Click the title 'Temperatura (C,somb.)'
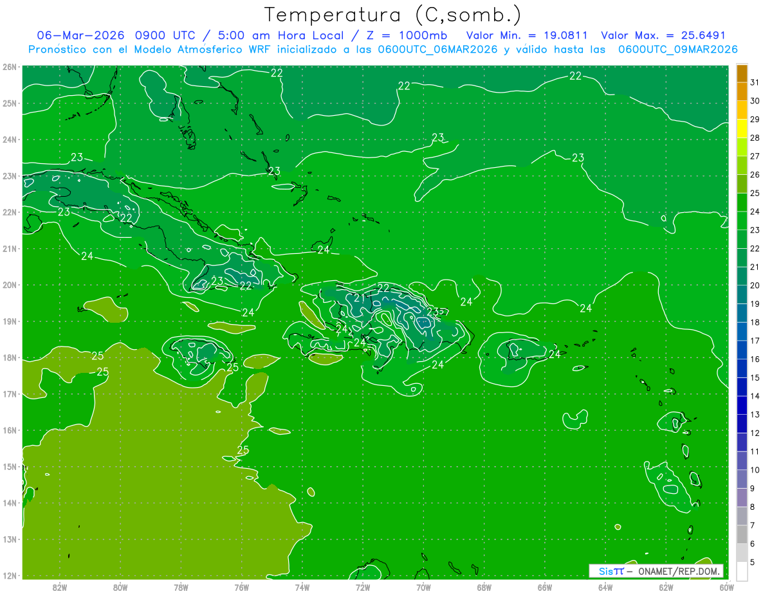 [x=393, y=15]
